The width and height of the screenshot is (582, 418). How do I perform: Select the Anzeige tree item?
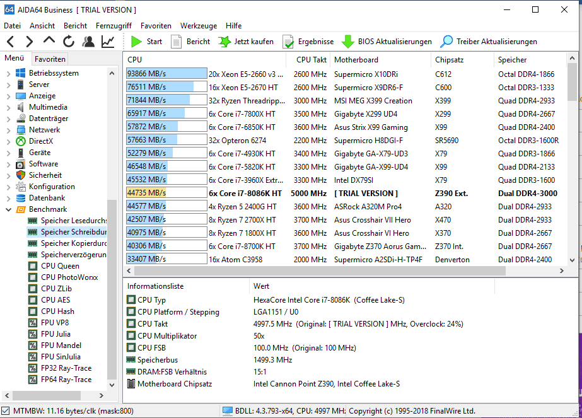(x=42, y=96)
